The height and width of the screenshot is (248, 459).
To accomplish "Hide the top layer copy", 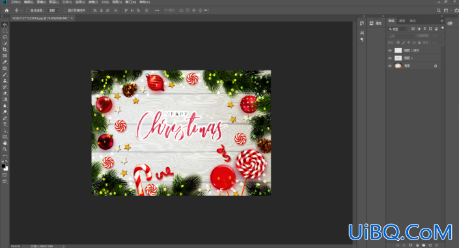I will 390,50.
